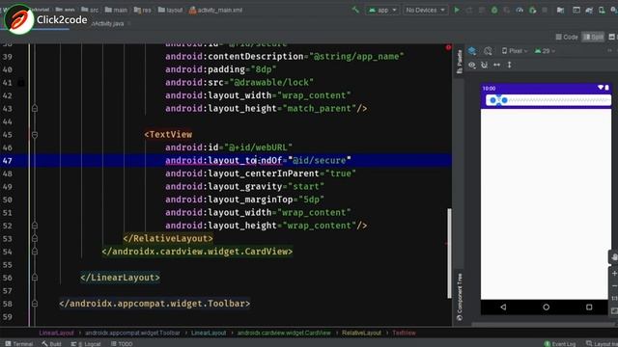Viewport: 618px width, 347px height.
Task: Start debugging with the green bug icon
Action: [x=494, y=11]
